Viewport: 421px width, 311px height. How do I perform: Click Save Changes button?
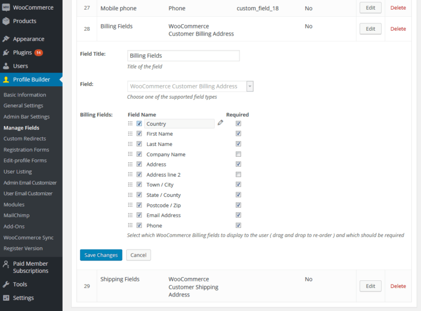[x=101, y=255]
